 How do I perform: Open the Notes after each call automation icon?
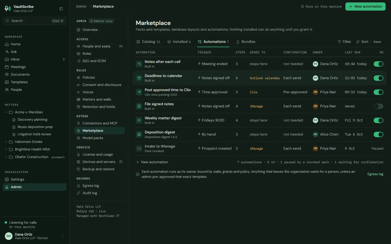click(x=139, y=64)
